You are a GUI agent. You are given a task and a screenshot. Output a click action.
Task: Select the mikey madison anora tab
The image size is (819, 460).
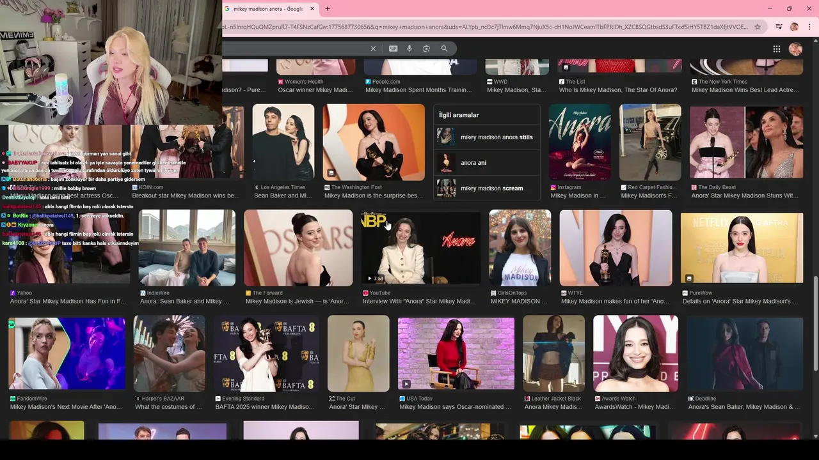tap(270, 9)
